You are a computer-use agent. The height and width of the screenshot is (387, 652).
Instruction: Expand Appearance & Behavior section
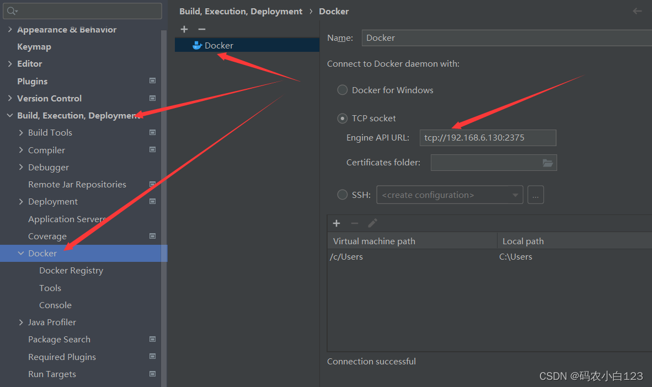pyautogui.click(x=10, y=29)
